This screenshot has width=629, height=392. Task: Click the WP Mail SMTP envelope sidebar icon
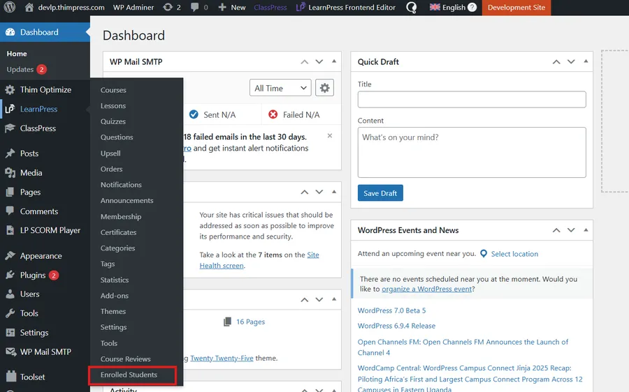10,352
